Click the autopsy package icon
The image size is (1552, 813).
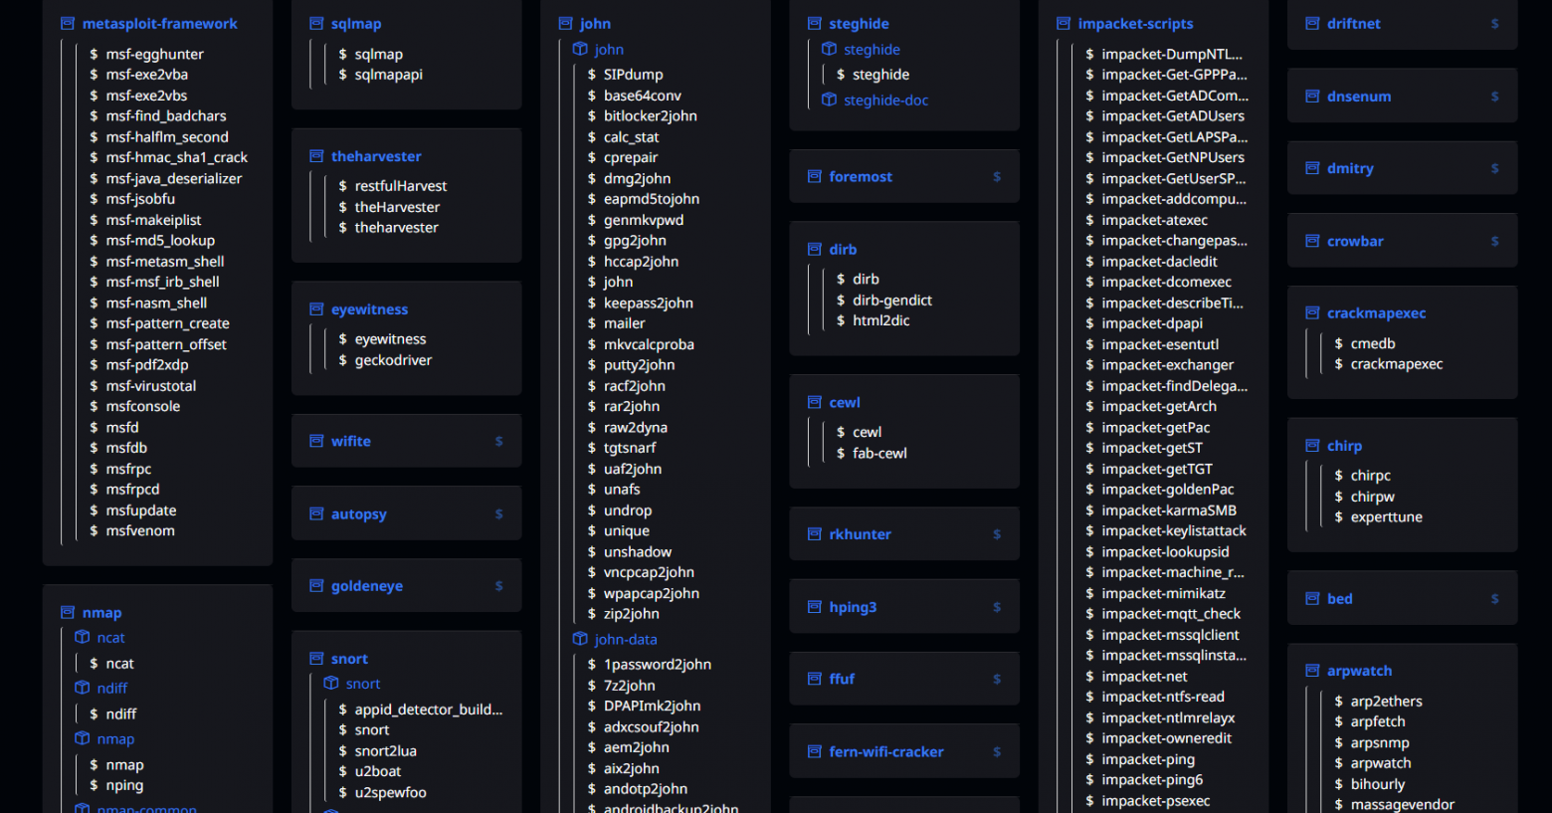pos(316,514)
